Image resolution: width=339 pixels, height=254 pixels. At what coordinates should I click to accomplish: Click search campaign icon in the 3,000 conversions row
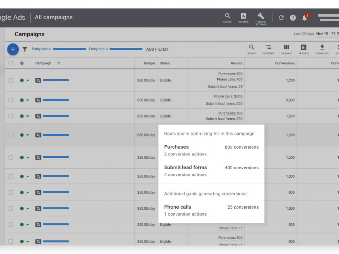tap(38, 100)
